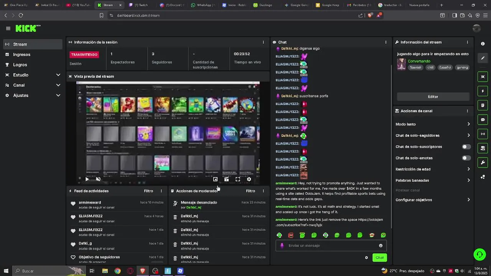Screen dimensions: 491x276
Task: Insert the red angry face emote
Action: click(291, 235)
